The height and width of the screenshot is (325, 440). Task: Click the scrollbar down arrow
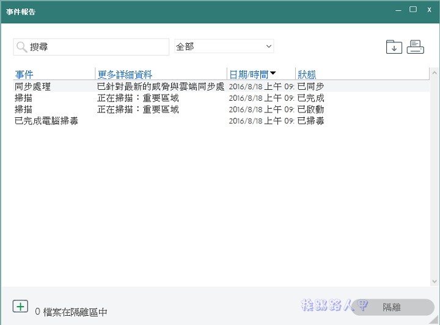tap(435, 281)
